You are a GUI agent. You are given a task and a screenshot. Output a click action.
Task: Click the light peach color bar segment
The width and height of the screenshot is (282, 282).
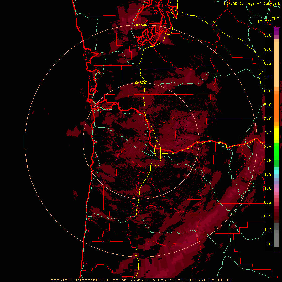coord(277,64)
